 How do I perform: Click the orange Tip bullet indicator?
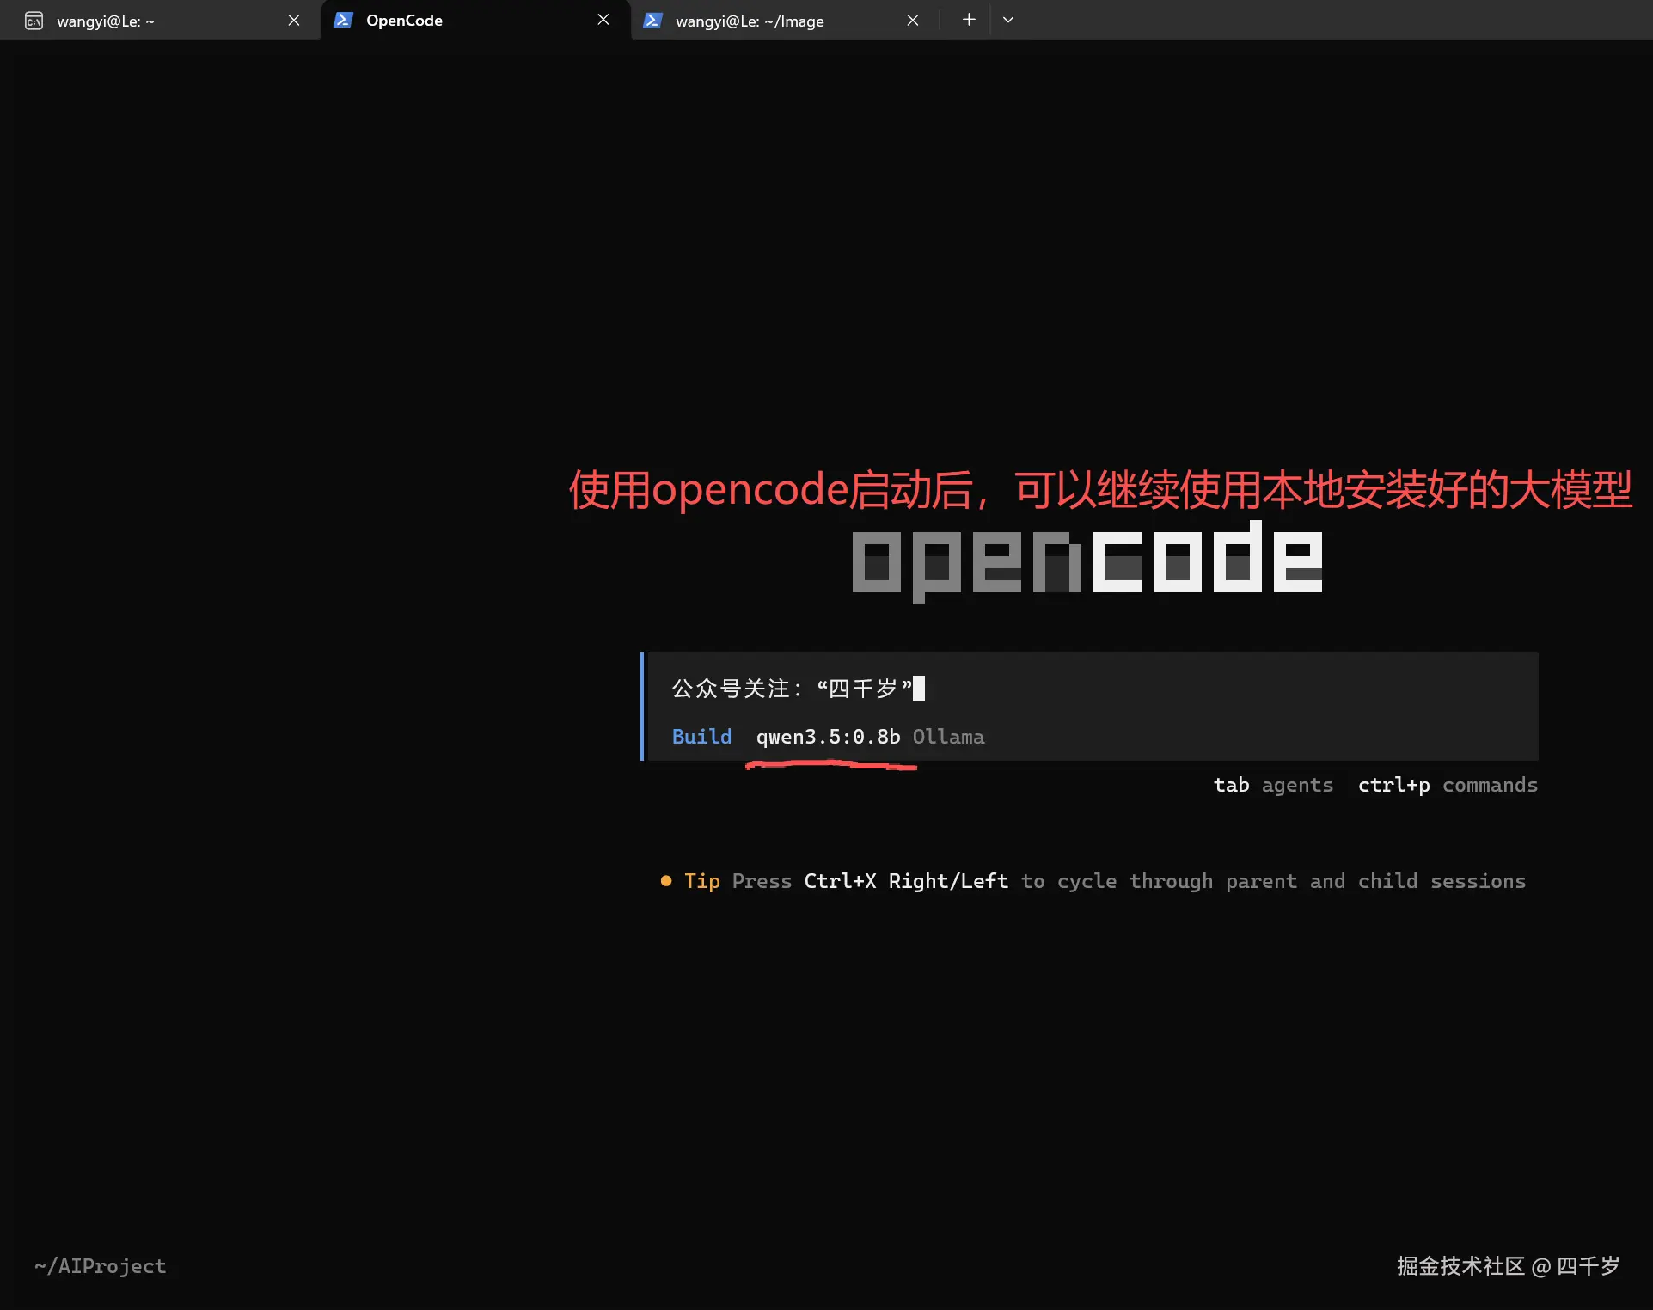click(x=666, y=881)
